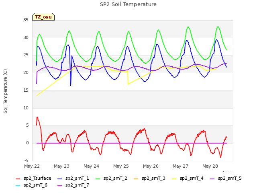Click the 10 y-axis tick label
Screen dimensions: 257x193
pos(26,108)
